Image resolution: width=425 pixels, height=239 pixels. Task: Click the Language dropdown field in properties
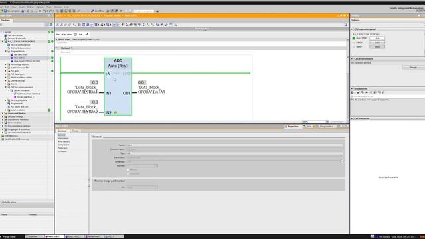point(234,161)
